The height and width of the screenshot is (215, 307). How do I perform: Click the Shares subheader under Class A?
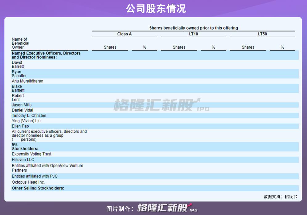pyautogui.click(x=110, y=47)
